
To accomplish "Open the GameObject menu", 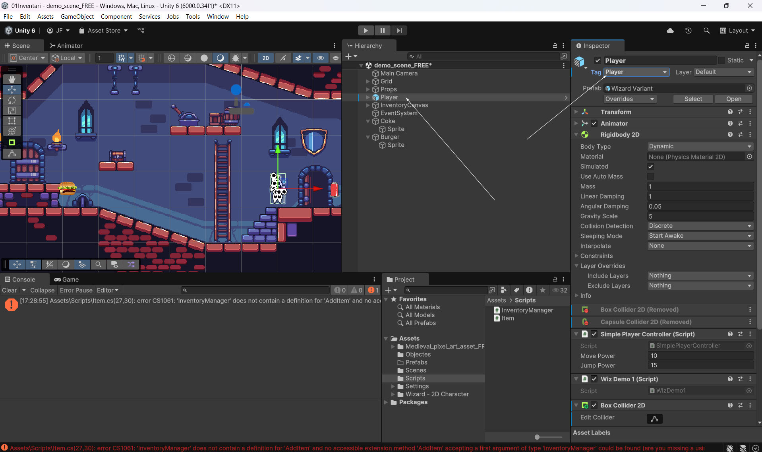I will [x=77, y=16].
